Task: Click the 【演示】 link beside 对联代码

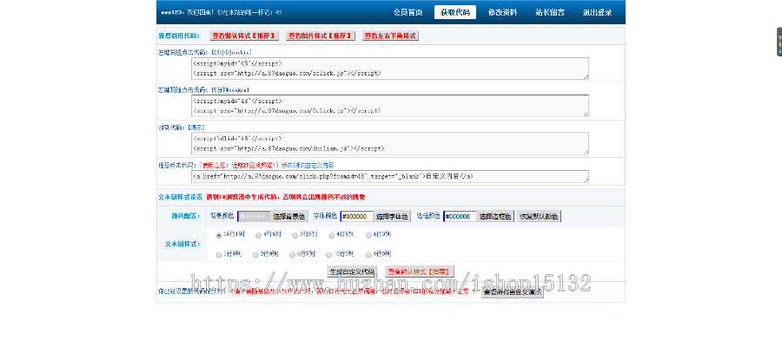Action: pyautogui.click(x=195, y=128)
